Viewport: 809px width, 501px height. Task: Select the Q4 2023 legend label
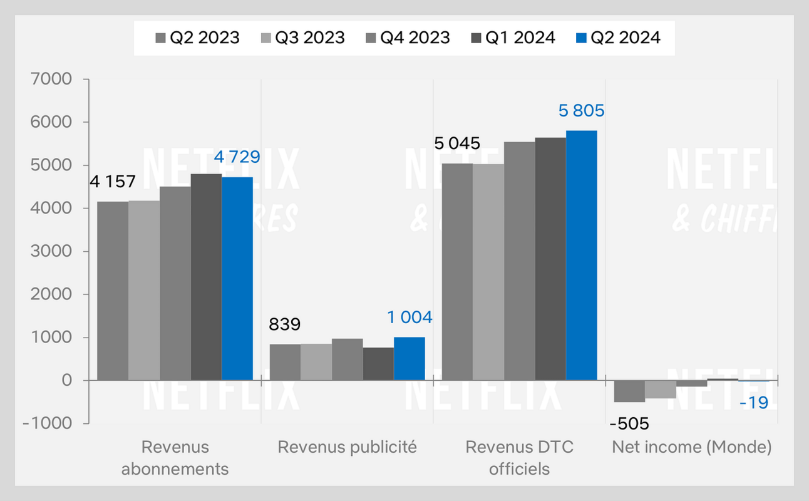[x=414, y=38]
